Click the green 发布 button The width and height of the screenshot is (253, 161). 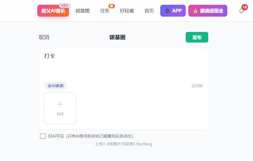[x=197, y=37]
